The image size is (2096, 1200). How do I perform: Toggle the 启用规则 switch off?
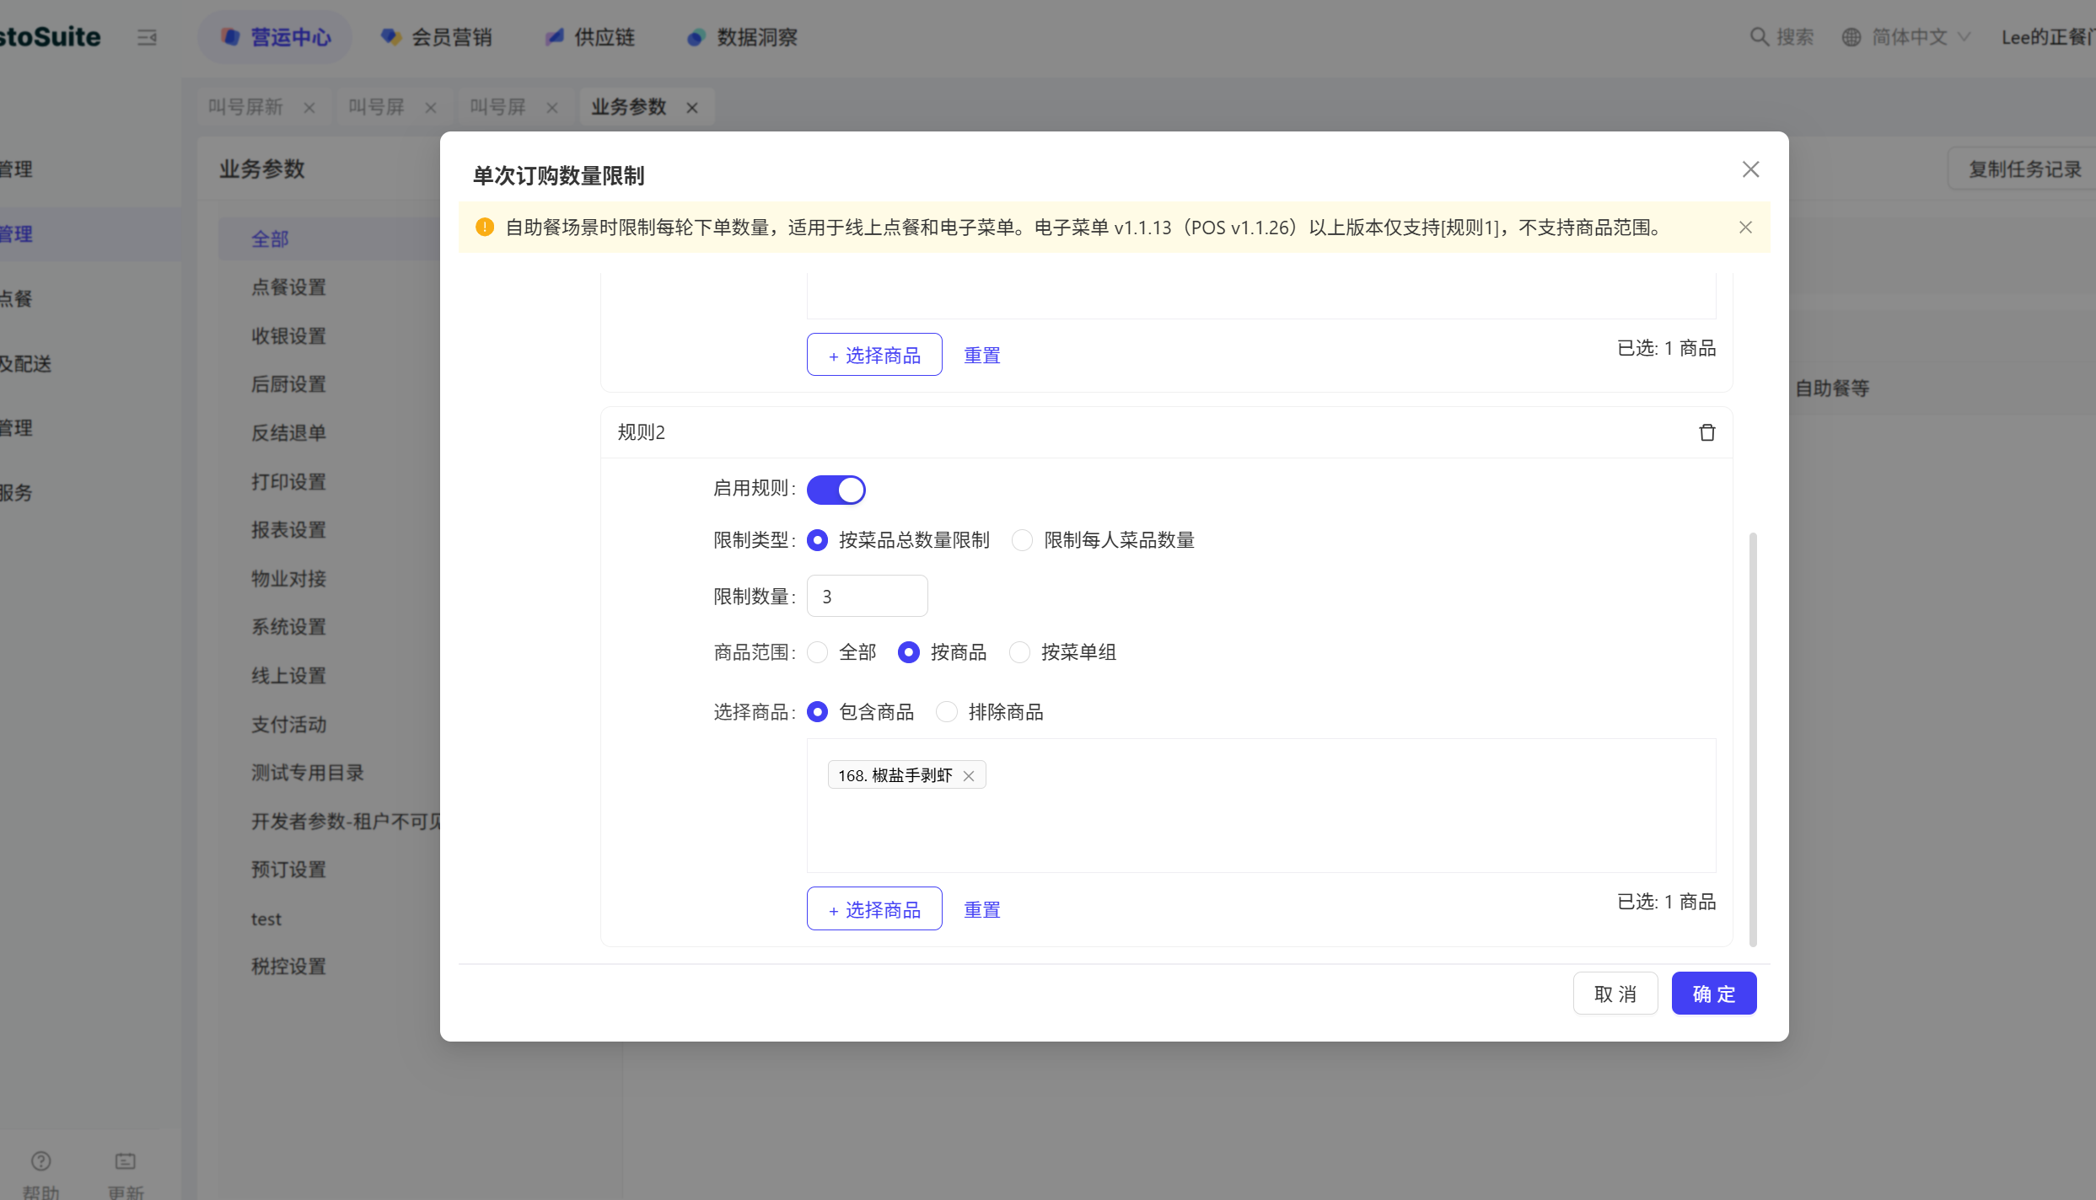836,490
